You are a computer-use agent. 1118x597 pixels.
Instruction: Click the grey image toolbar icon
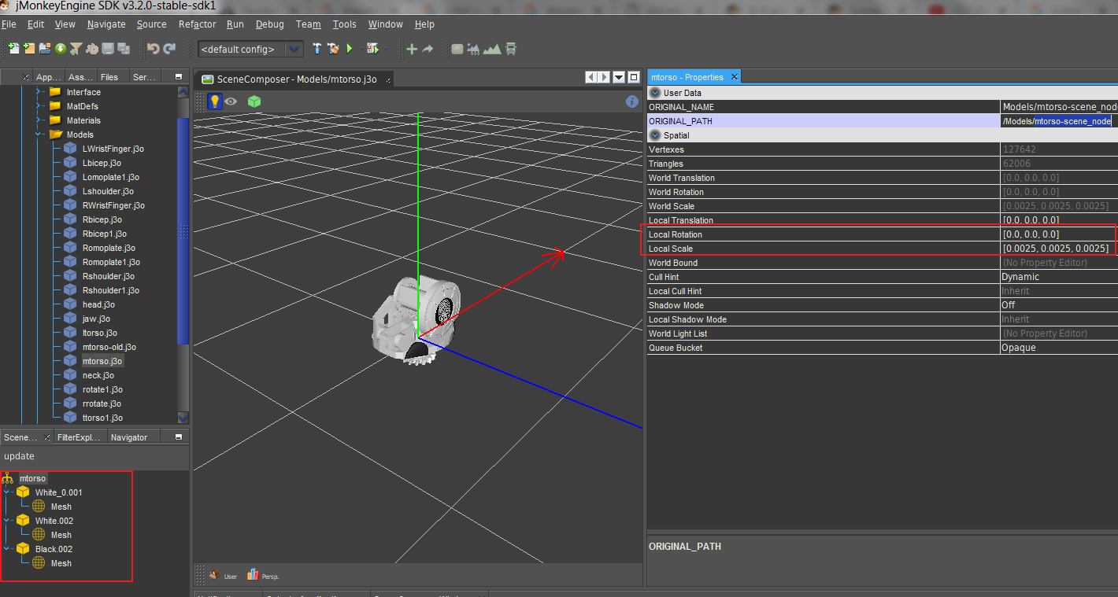(457, 49)
